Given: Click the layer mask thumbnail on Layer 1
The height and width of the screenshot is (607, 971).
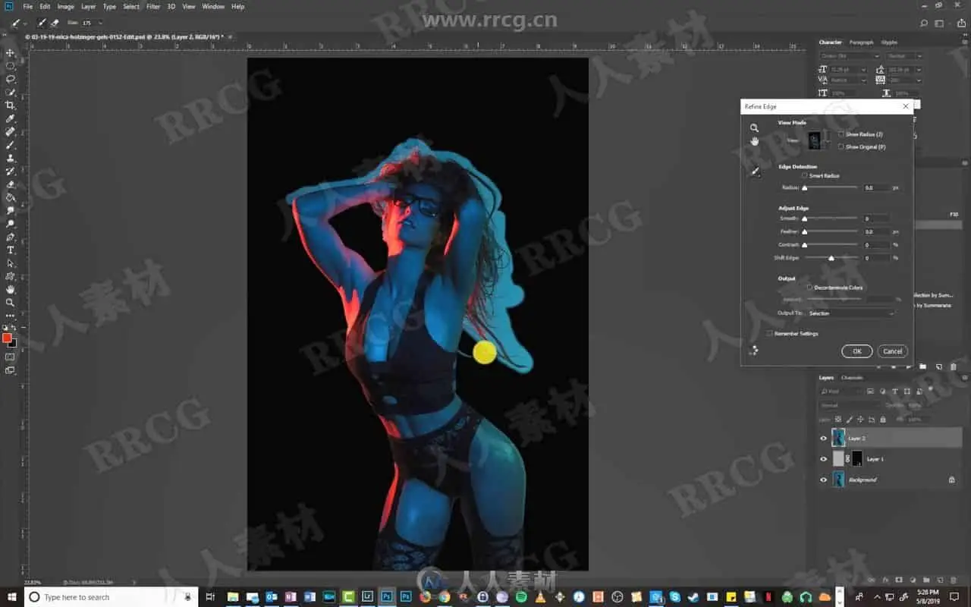Looking at the screenshot, I should [857, 458].
